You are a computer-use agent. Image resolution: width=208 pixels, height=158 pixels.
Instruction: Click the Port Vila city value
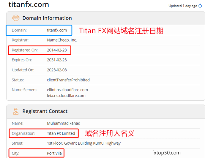click(54, 153)
